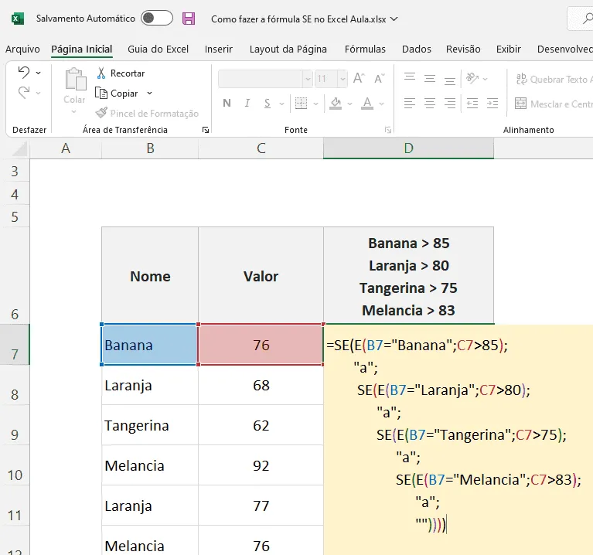Viewport: 593px width, 555px height.
Task: Open the Layout da Página tab
Action: click(x=288, y=49)
